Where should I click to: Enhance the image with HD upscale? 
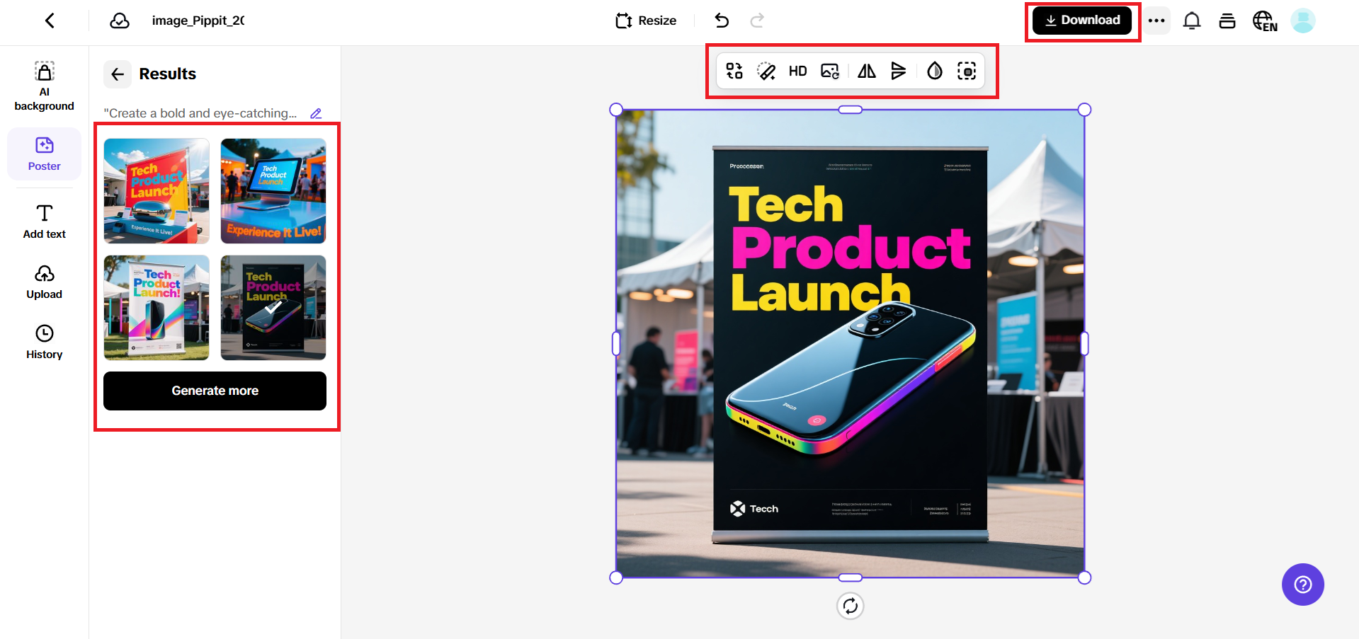pos(797,71)
